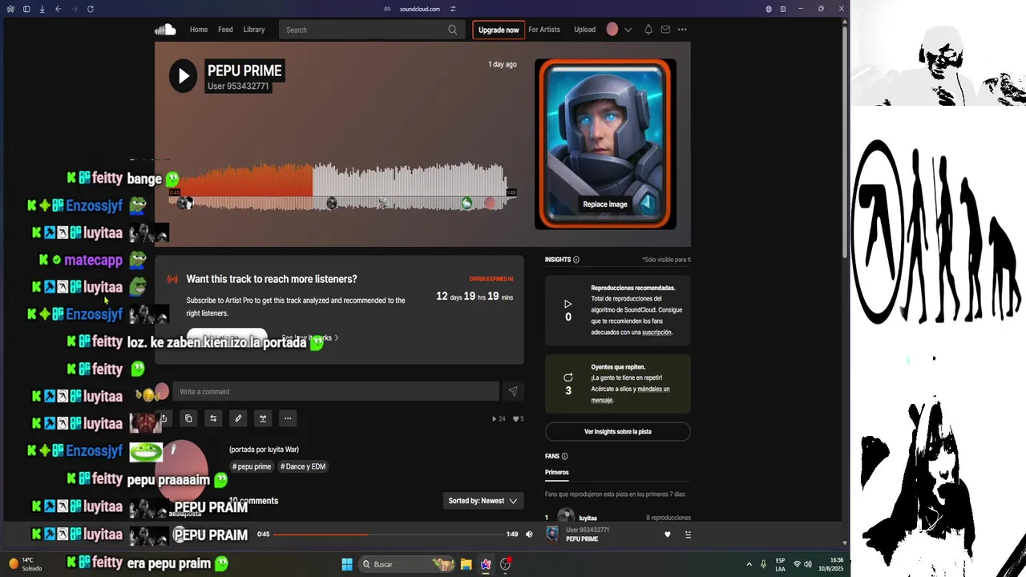This screenshot has height=577, width=1026.
Task: Open the Windows Start menu
Action: pos(347,564)
